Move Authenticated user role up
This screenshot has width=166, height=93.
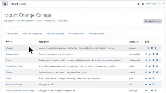click(x=146, y=84)
